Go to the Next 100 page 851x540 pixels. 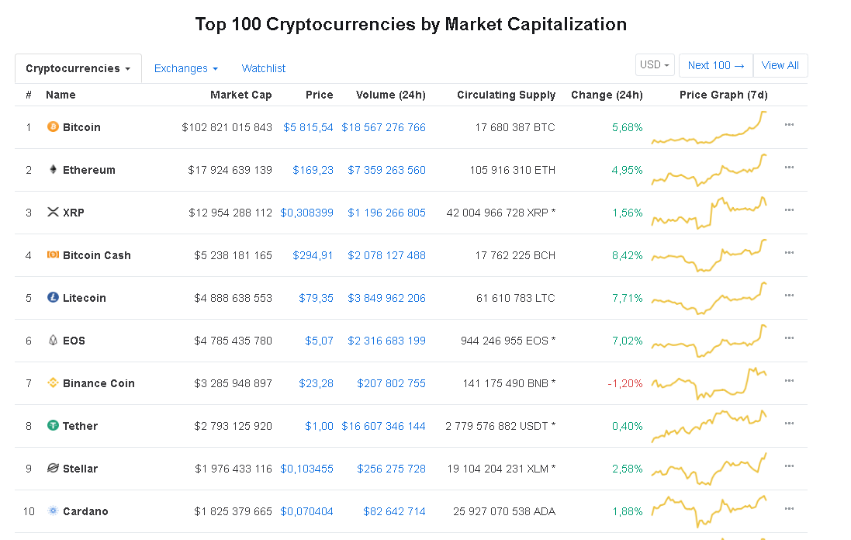[715, 65]
